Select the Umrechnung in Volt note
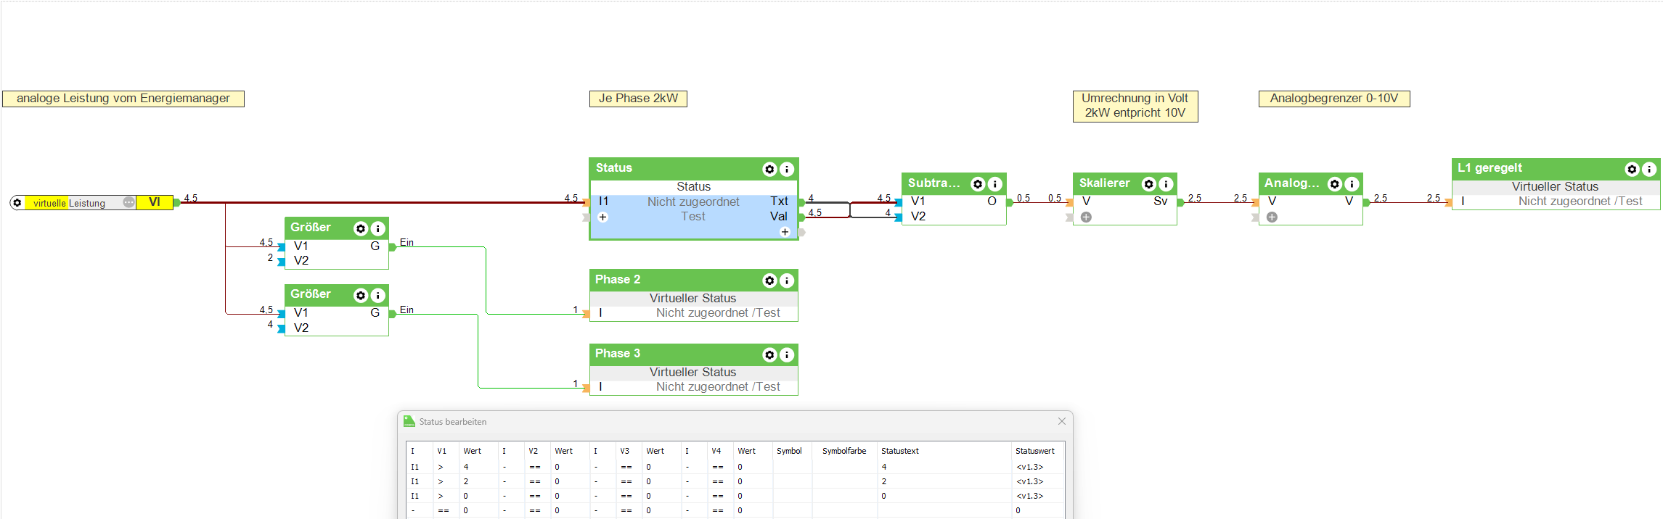The width and height of the screenshot is (1663, 519). coord(1135,106)
